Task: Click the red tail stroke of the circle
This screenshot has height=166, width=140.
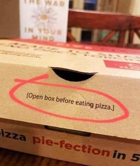Action: tap(32, 78)
